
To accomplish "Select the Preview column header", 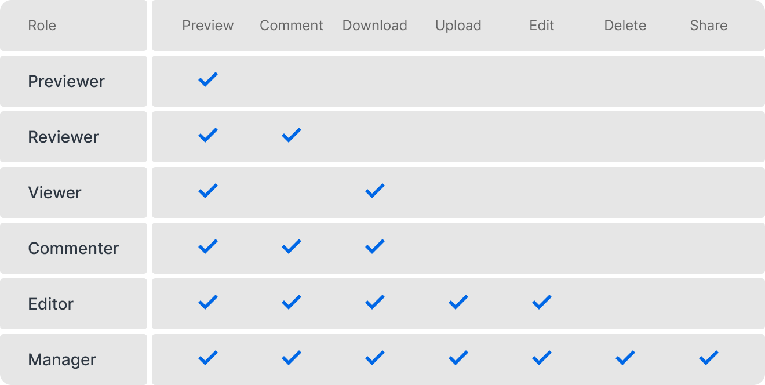I will [208, 26].
